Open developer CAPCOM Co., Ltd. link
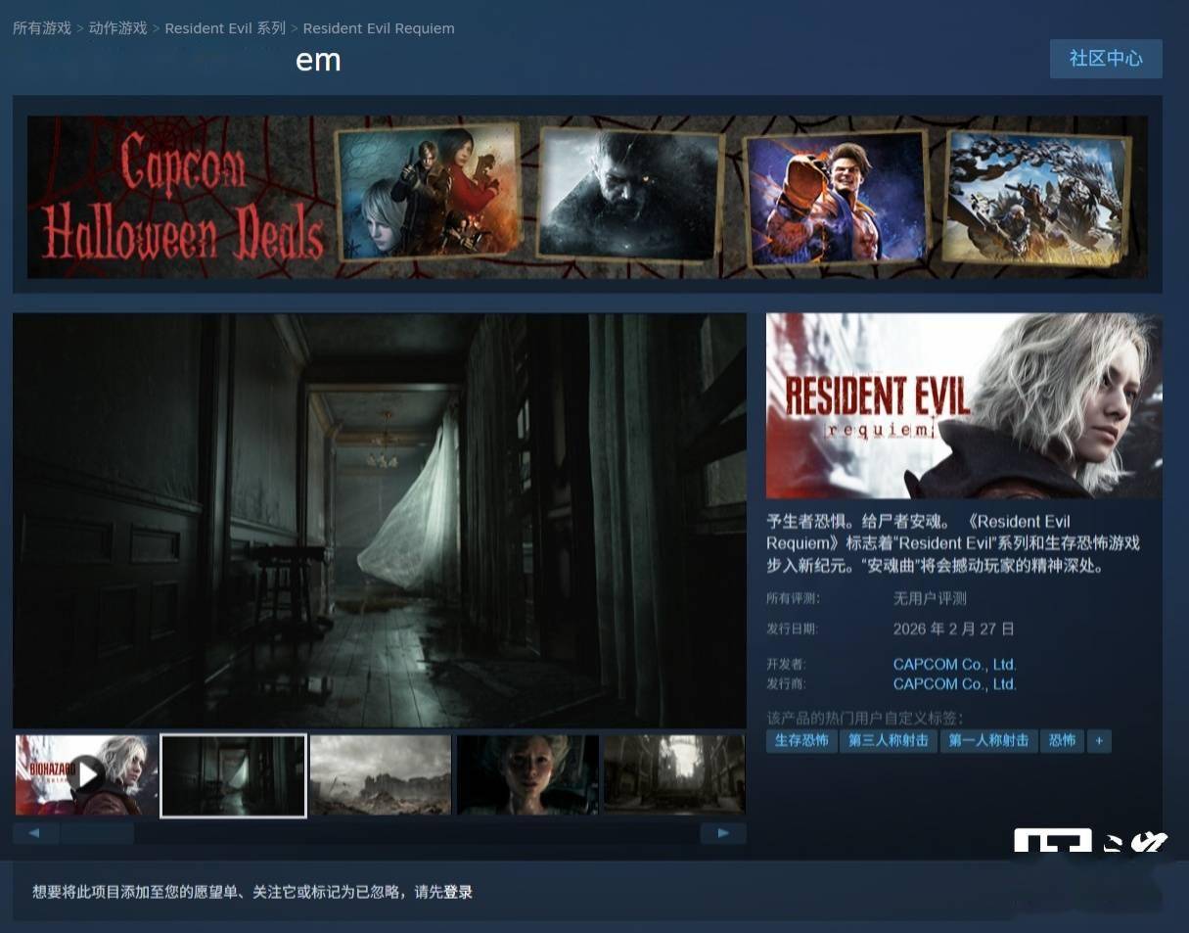 click(954, 664)
